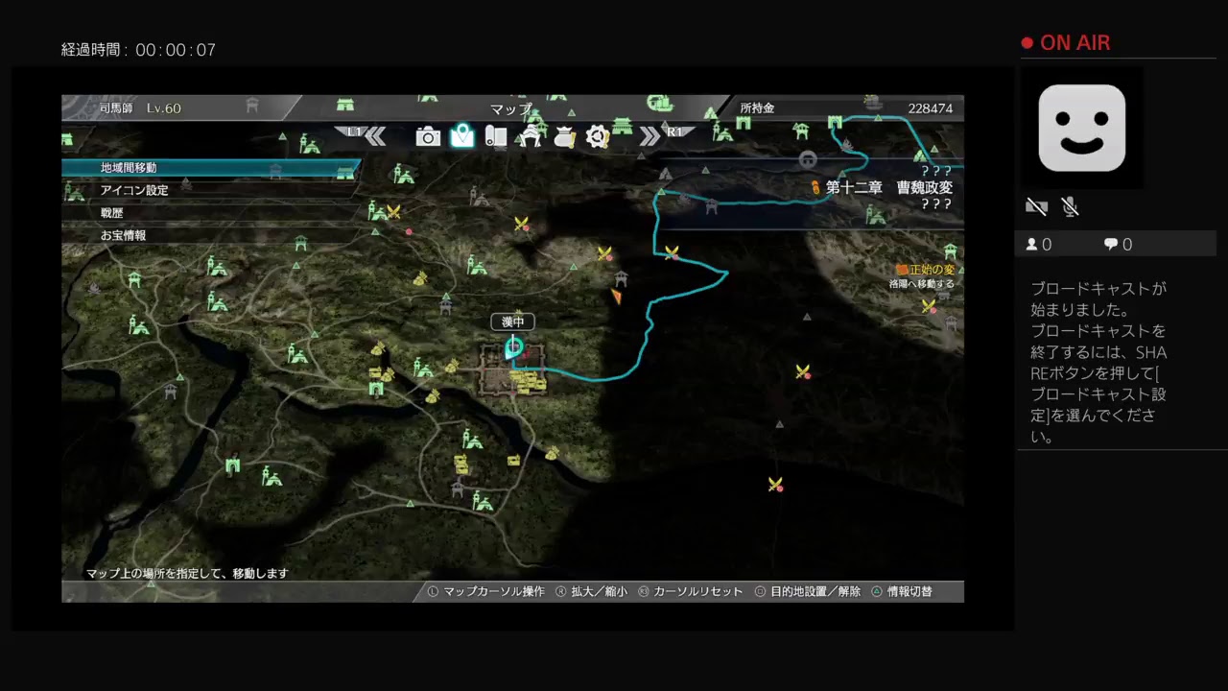Screen dimensions: 1228x691
Task: Open the item pouch icon tab
Action: (564, 136)
